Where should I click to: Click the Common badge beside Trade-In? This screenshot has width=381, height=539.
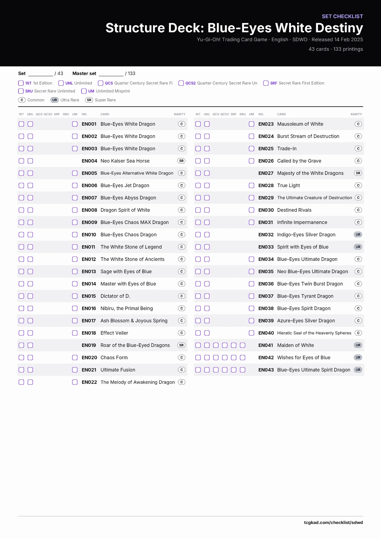tap(358, 148)
